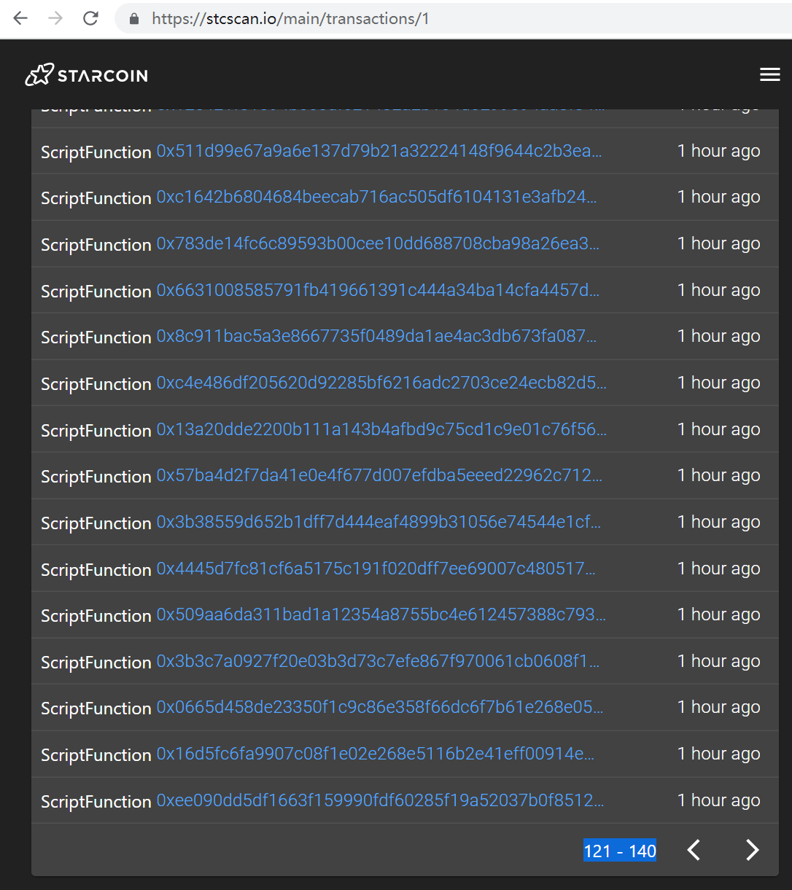Screen dimensions: 792x890
Task: Go to the next transactions page
Action: (x=752, y=850)
